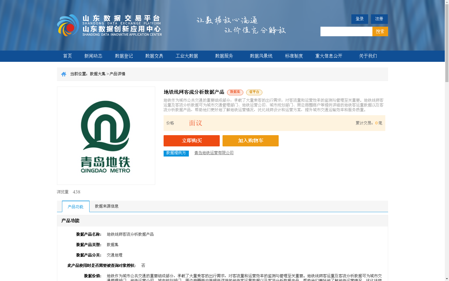Click the 产品功能 section heading
This screenshot has height=281, width=449.
70,221
